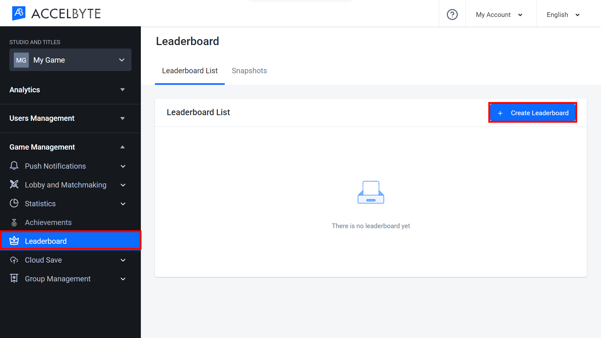This screenshot has width=601, height=338.
Task: Click the empty leaderboard placeholder illustration
Action: click(371, 192)
